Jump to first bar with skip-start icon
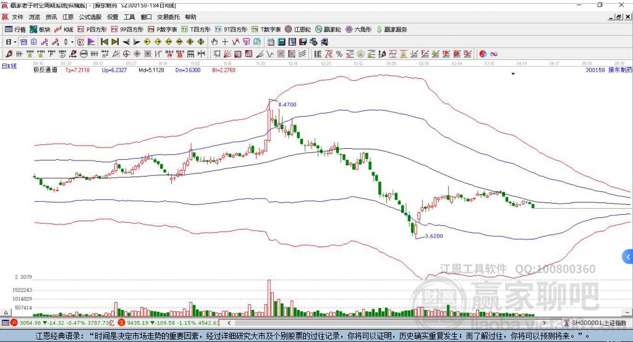The height and width of the screenshot is (342, 633). tap(104, 42)
